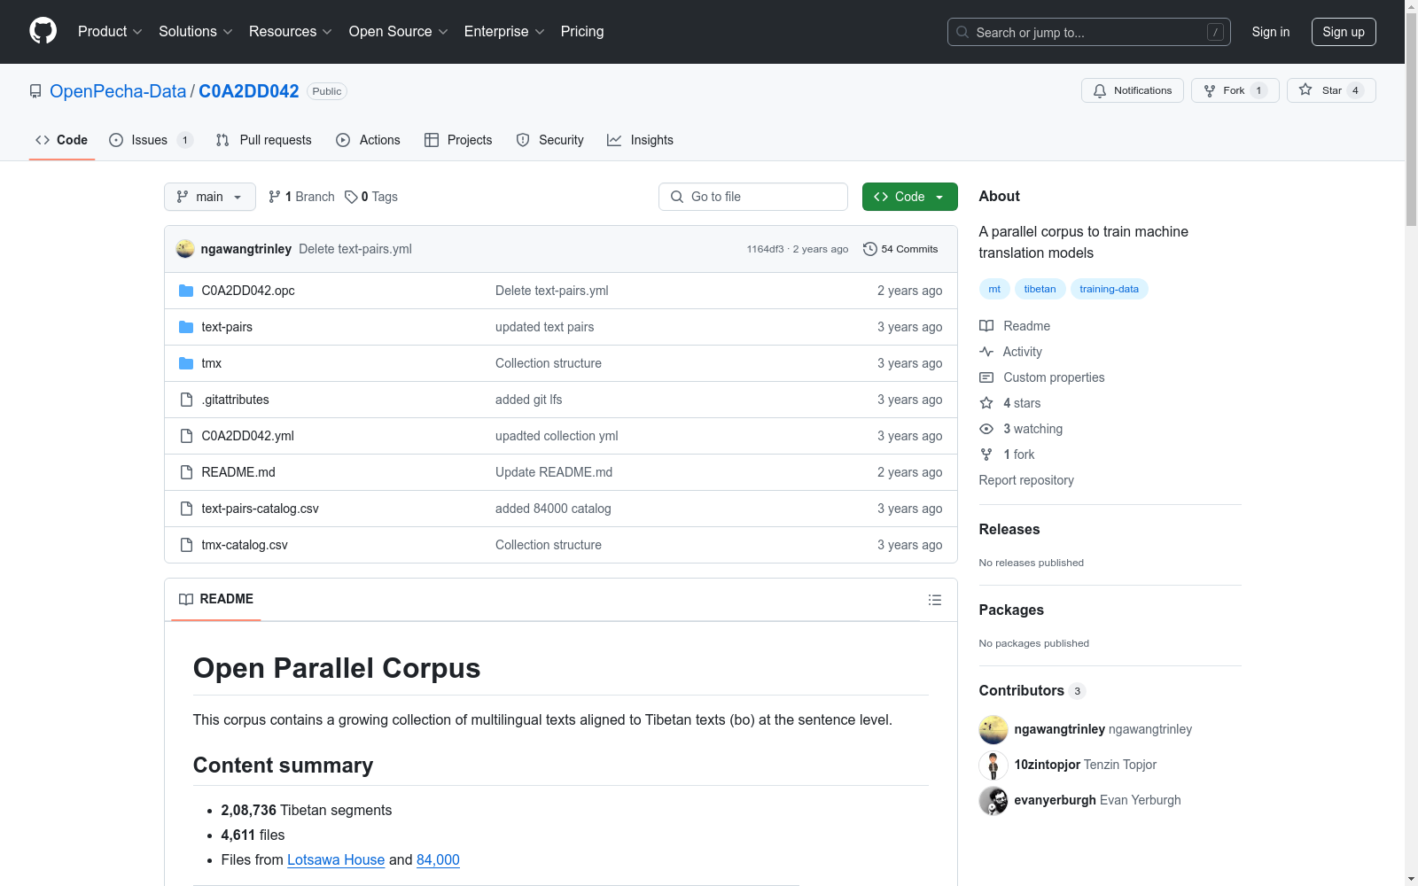Star the repository
The image size is (1418, 886).
pos(1331,90)
